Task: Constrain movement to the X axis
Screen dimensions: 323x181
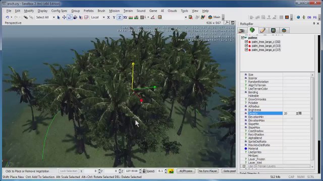Action: [x=109, y=18]
